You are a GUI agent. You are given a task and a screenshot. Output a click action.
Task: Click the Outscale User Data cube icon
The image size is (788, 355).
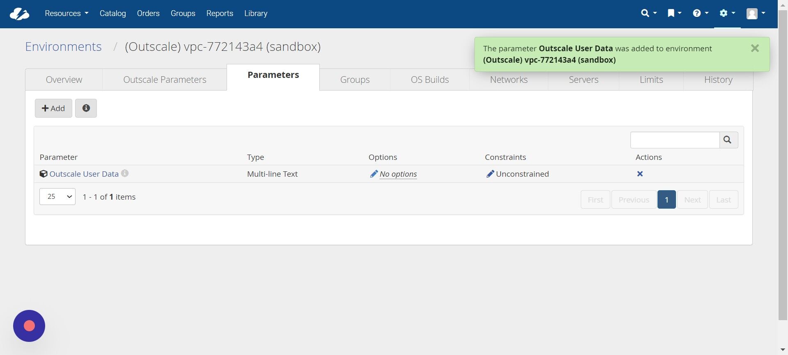pos(44,174)
